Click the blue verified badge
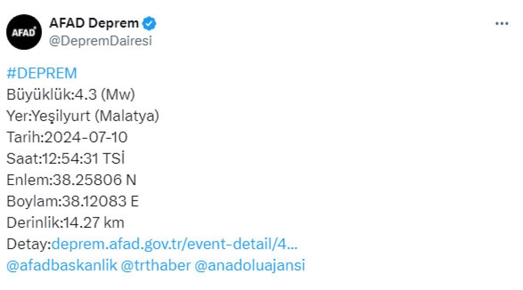The height and width of the screenshot is (290, 523). coord(150,23)
